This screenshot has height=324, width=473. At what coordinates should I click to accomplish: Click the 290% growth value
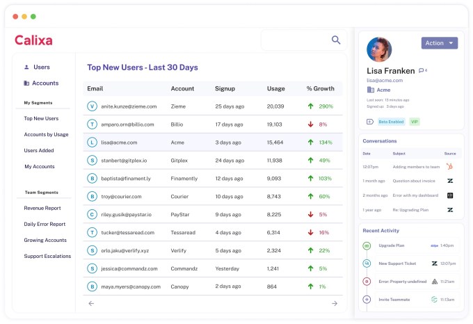(326, 106)
